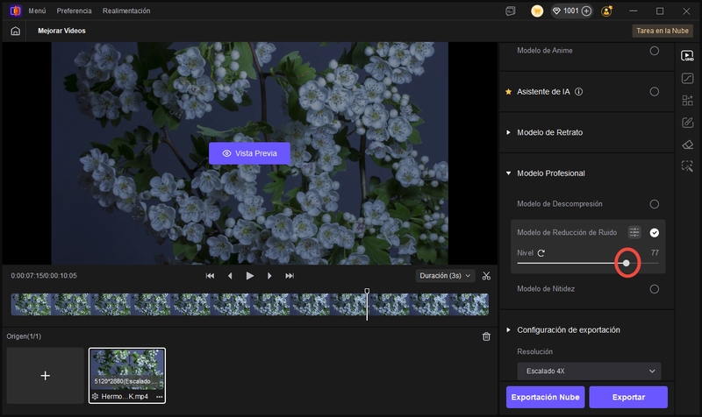Step back one frame
The width and height of the screenshot is (702, 417).
tap(230, 276)
